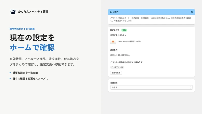Click the ノベルティ付与 tag chip

(117, 67)
